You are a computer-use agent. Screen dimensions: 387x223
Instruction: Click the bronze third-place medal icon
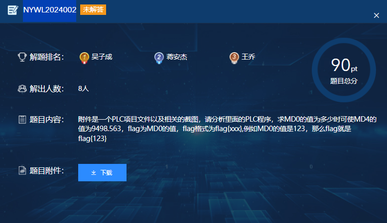click(x=234, y=58)
